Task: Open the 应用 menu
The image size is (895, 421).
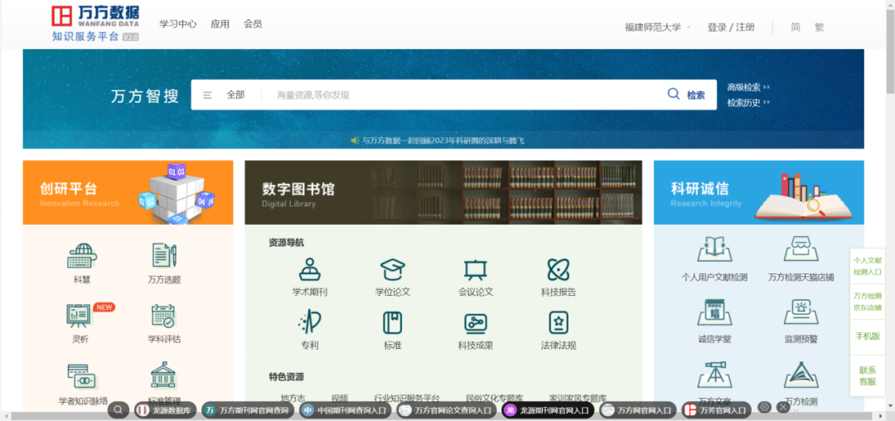Action: tap(220, 24)
